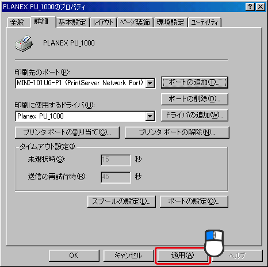Open the 全般 tab
Image resolution: width=268 pixels, height=267 pixels.
tap(17, 22)
